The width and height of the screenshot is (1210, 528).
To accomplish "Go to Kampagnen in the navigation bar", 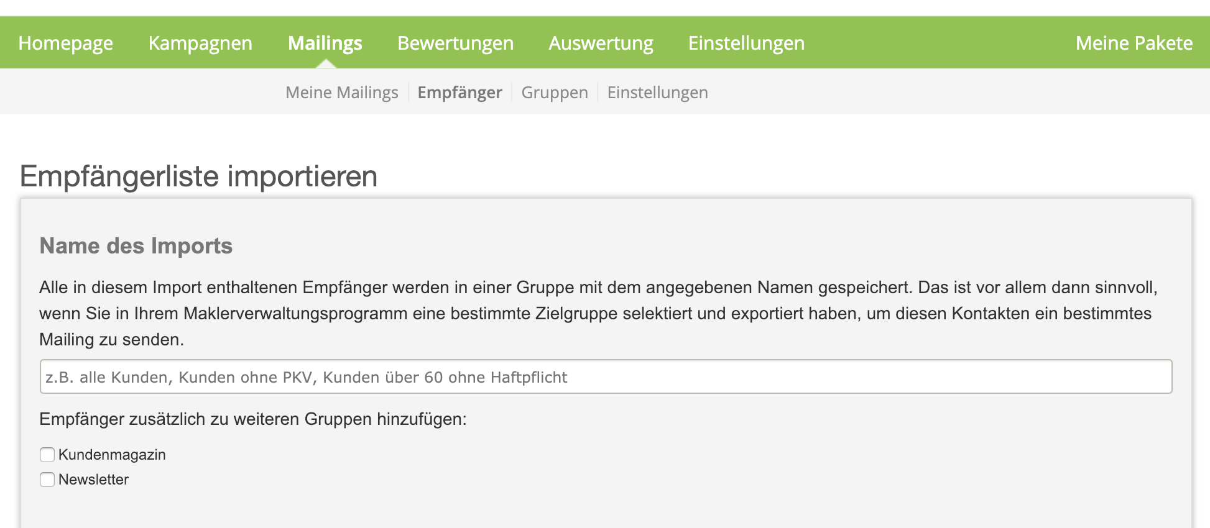I will tap(200, 43).
